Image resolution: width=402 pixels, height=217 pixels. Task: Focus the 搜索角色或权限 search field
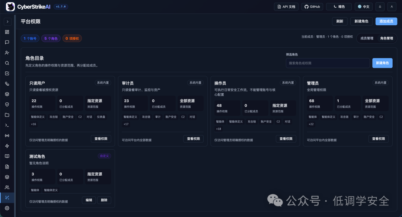pyautogui.click(x=328, y=63)
